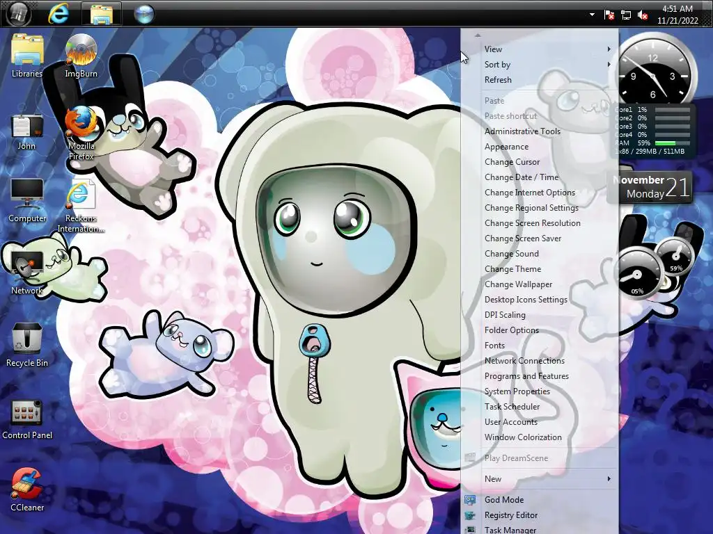Select the Recycle Bin icon
This screenshot has height=534, width=713.
click(x=27, y=345)
